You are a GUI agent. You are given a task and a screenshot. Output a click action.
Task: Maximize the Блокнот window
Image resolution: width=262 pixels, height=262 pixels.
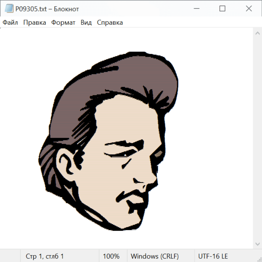click(222, 9)
